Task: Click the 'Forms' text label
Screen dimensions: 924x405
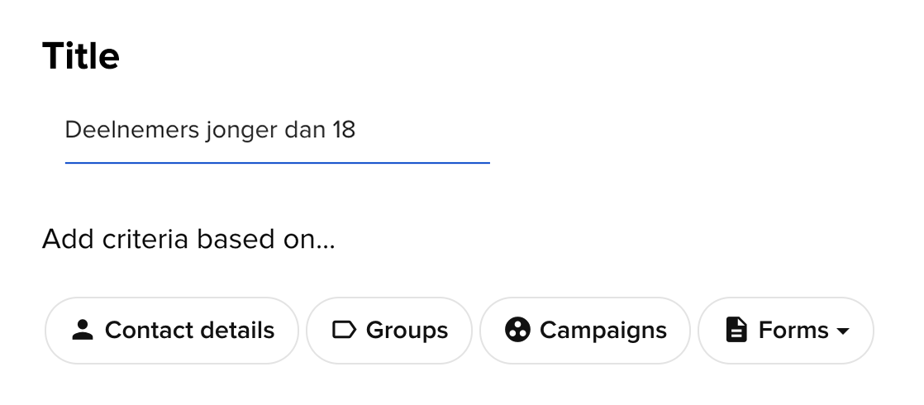Action: [793, 331]
